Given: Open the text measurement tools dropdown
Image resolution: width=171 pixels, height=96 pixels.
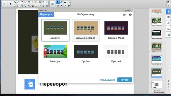Looking at the screenshot, I should (x=29, y=6).
